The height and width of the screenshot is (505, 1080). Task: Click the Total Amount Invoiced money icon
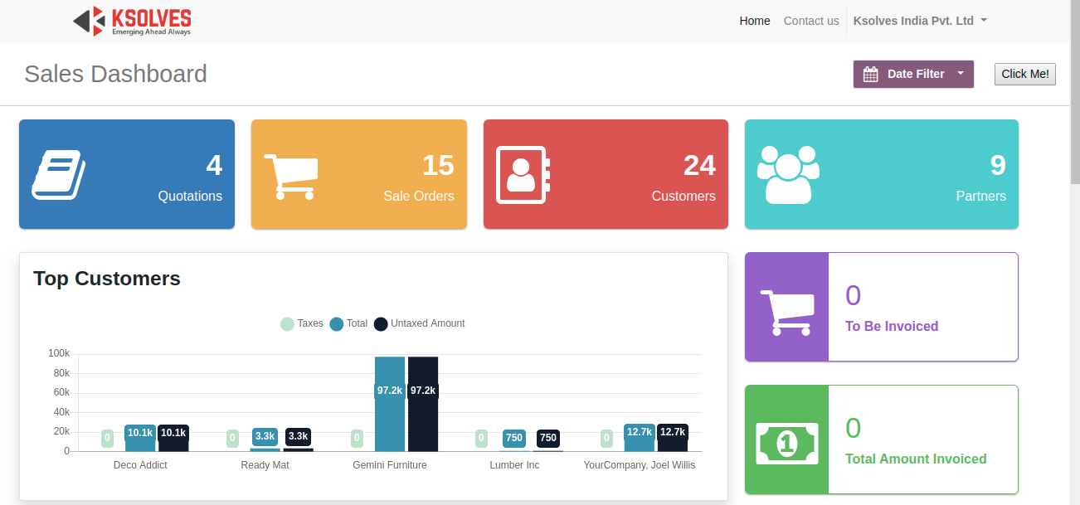786,444
